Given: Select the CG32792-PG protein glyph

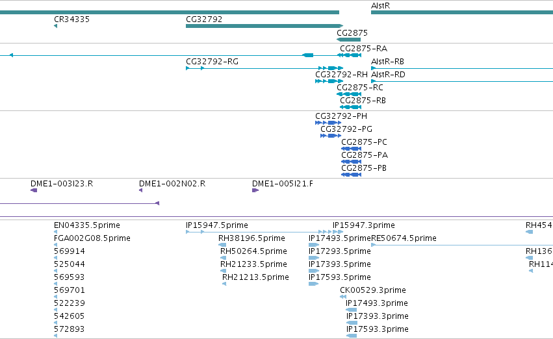Looking at the screenshot, I should coord(331,136).
